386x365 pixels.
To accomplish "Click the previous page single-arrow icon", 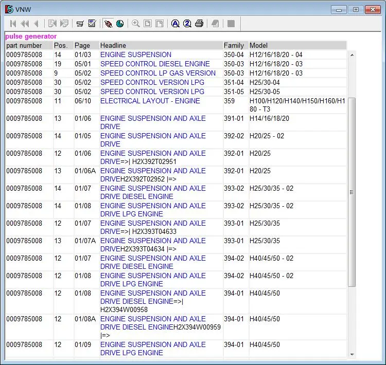I will [x=36, y=24].
